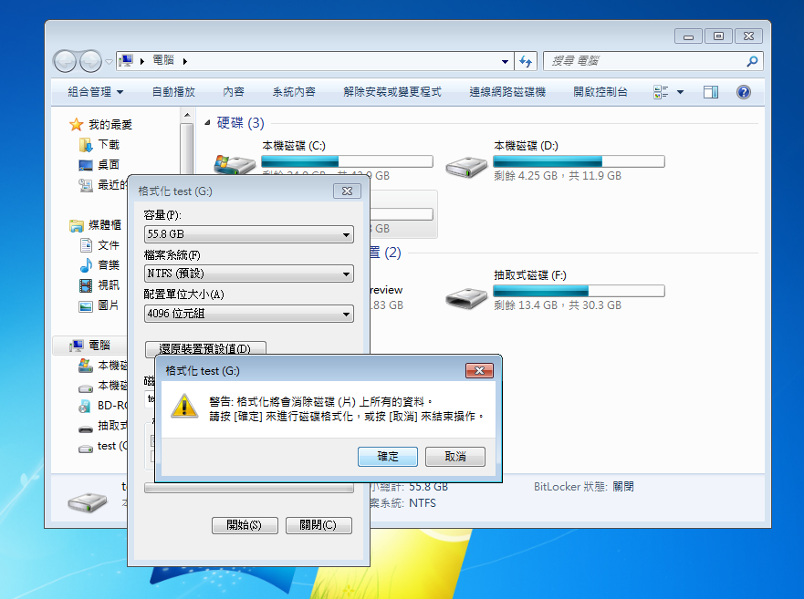Open 文件 library in sidebar

(x=109, y=245)
